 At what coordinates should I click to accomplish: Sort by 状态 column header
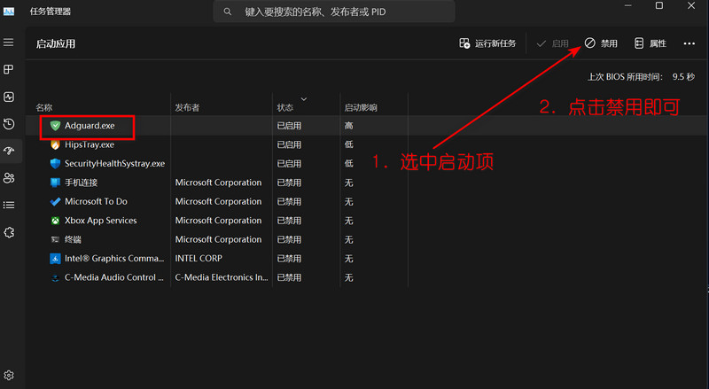click(x=284, y=107)
